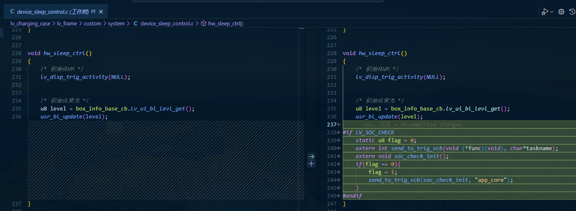The width and height of the screenshot is (576, 211).
Task: Open the device_sleep_control.c breadcrumb
Action: tap(167, 24)
